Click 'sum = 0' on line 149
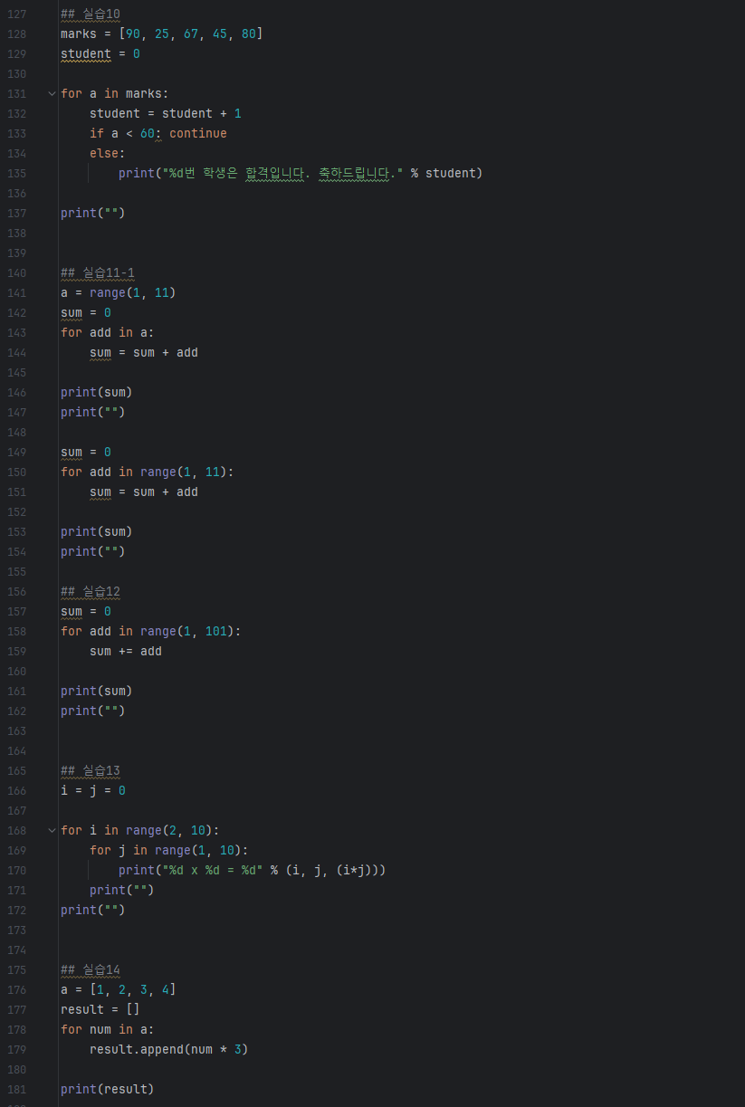 point(86,452)
